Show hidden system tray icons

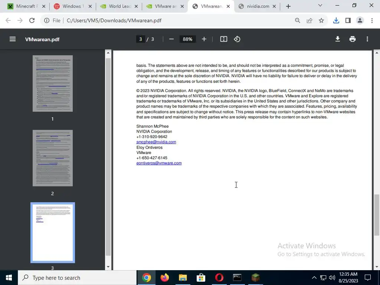314,278
